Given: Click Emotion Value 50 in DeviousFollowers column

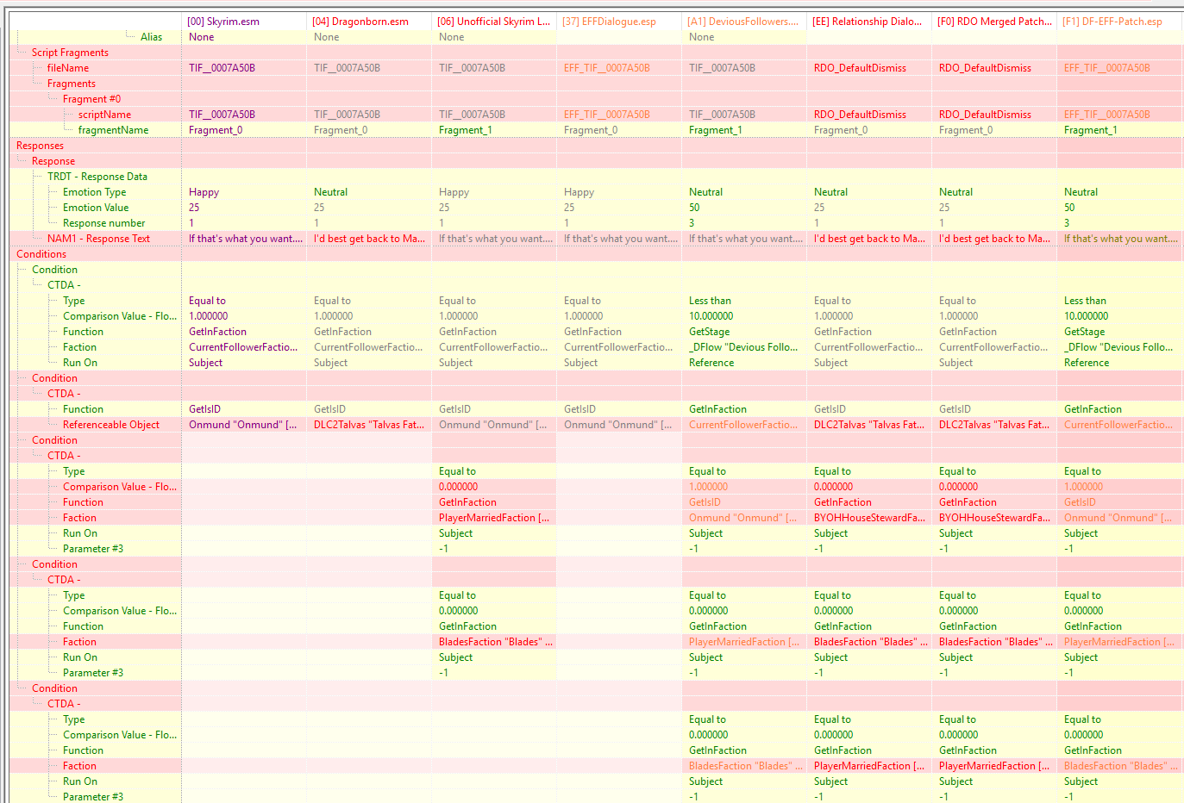Looking at the screenshot, I should coord(694,208).
